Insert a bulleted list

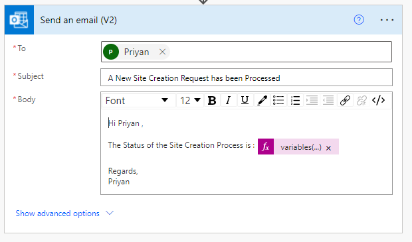278,100
